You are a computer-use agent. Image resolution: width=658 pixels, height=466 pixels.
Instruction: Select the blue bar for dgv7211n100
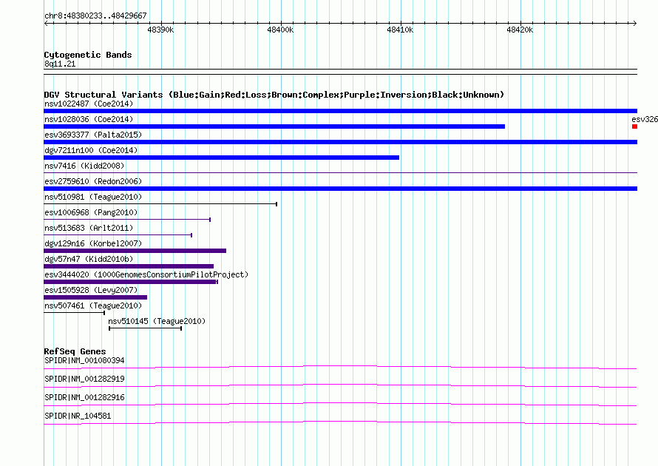(x=222, y=158)
